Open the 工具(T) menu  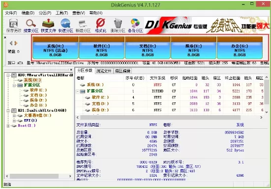pos(61,13)
